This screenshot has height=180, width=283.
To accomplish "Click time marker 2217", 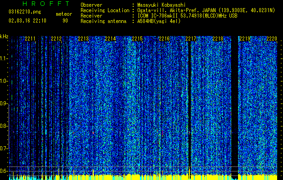I will [191, 39].
